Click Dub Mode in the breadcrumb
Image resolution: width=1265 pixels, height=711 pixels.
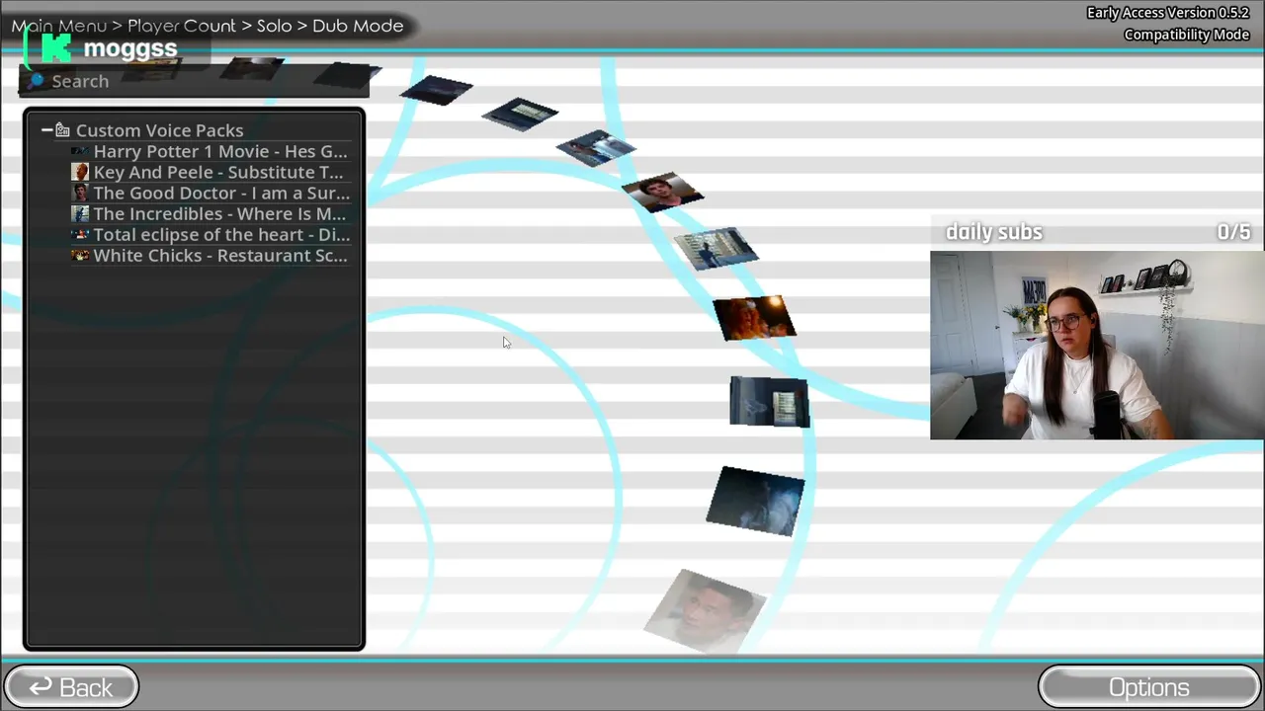pos(358,26)
